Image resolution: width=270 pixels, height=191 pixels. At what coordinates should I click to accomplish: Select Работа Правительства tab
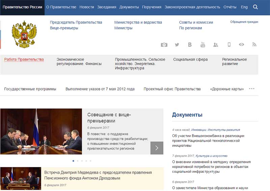[x=24, y=59]
